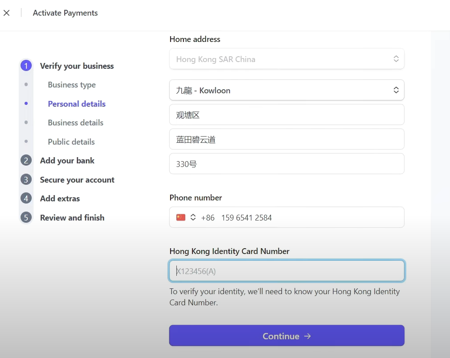
Task: Click the Verify your business heading
Action: (77, 66)
